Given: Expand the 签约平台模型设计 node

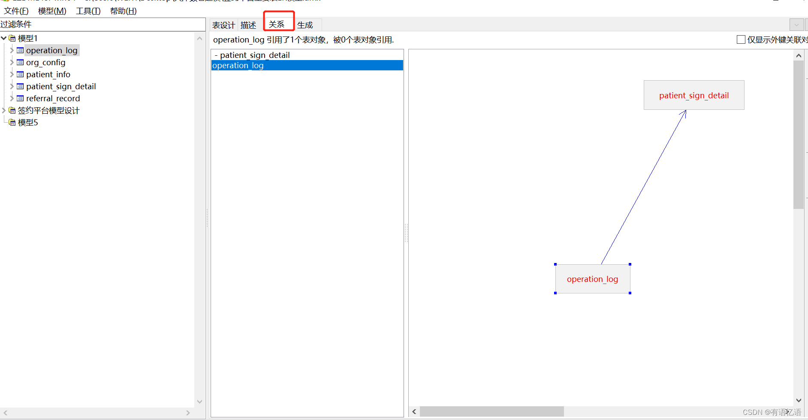Looking at the screenshot, I should [4, 110].
